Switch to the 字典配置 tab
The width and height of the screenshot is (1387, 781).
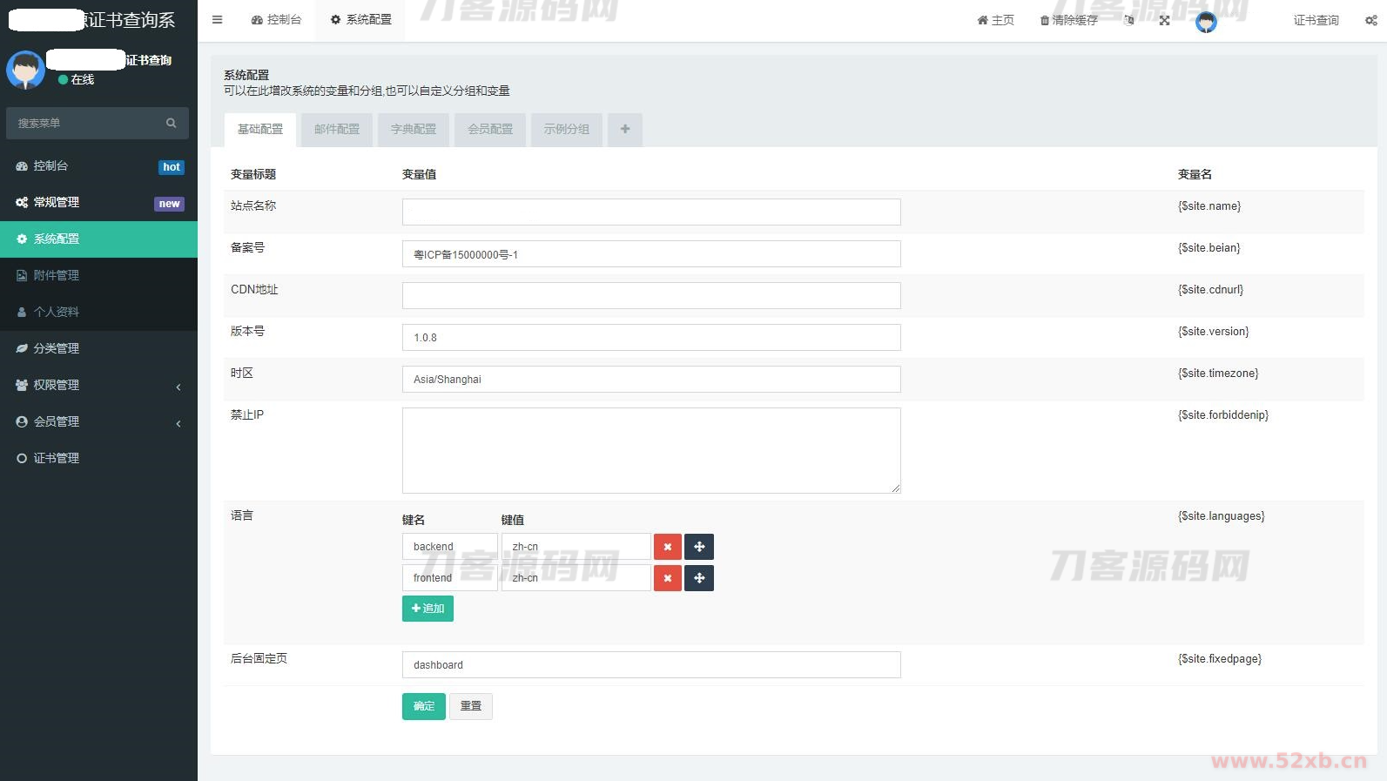[414, 130]
